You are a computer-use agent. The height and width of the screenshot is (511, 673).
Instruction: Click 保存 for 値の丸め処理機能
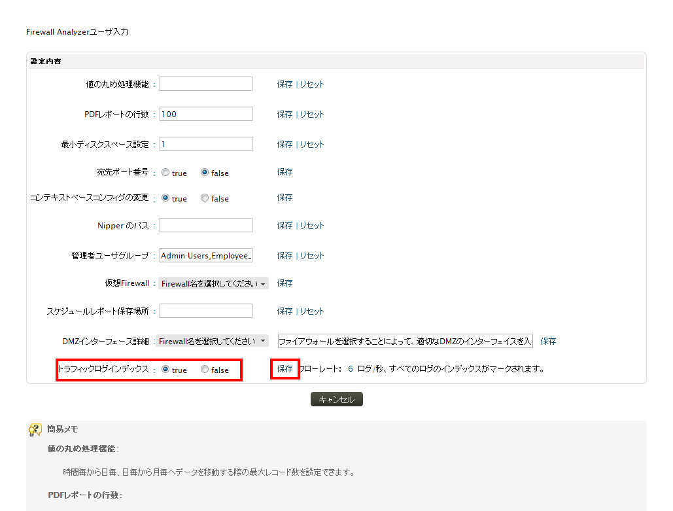[x=285, y=84]
